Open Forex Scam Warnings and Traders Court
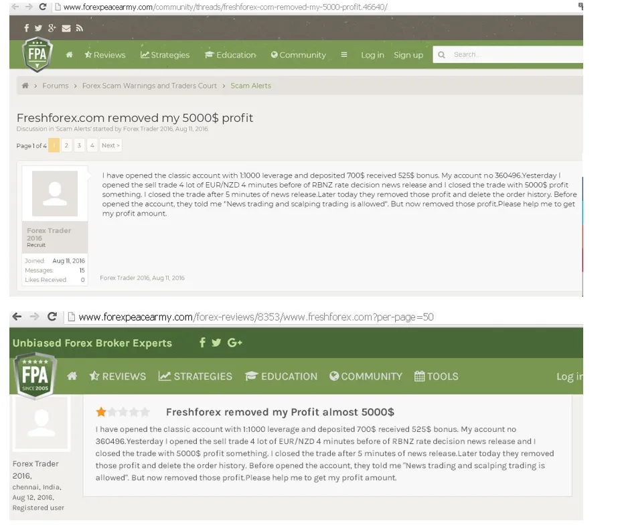This screenshot has height=525, width=618. (x=149, y=86)
